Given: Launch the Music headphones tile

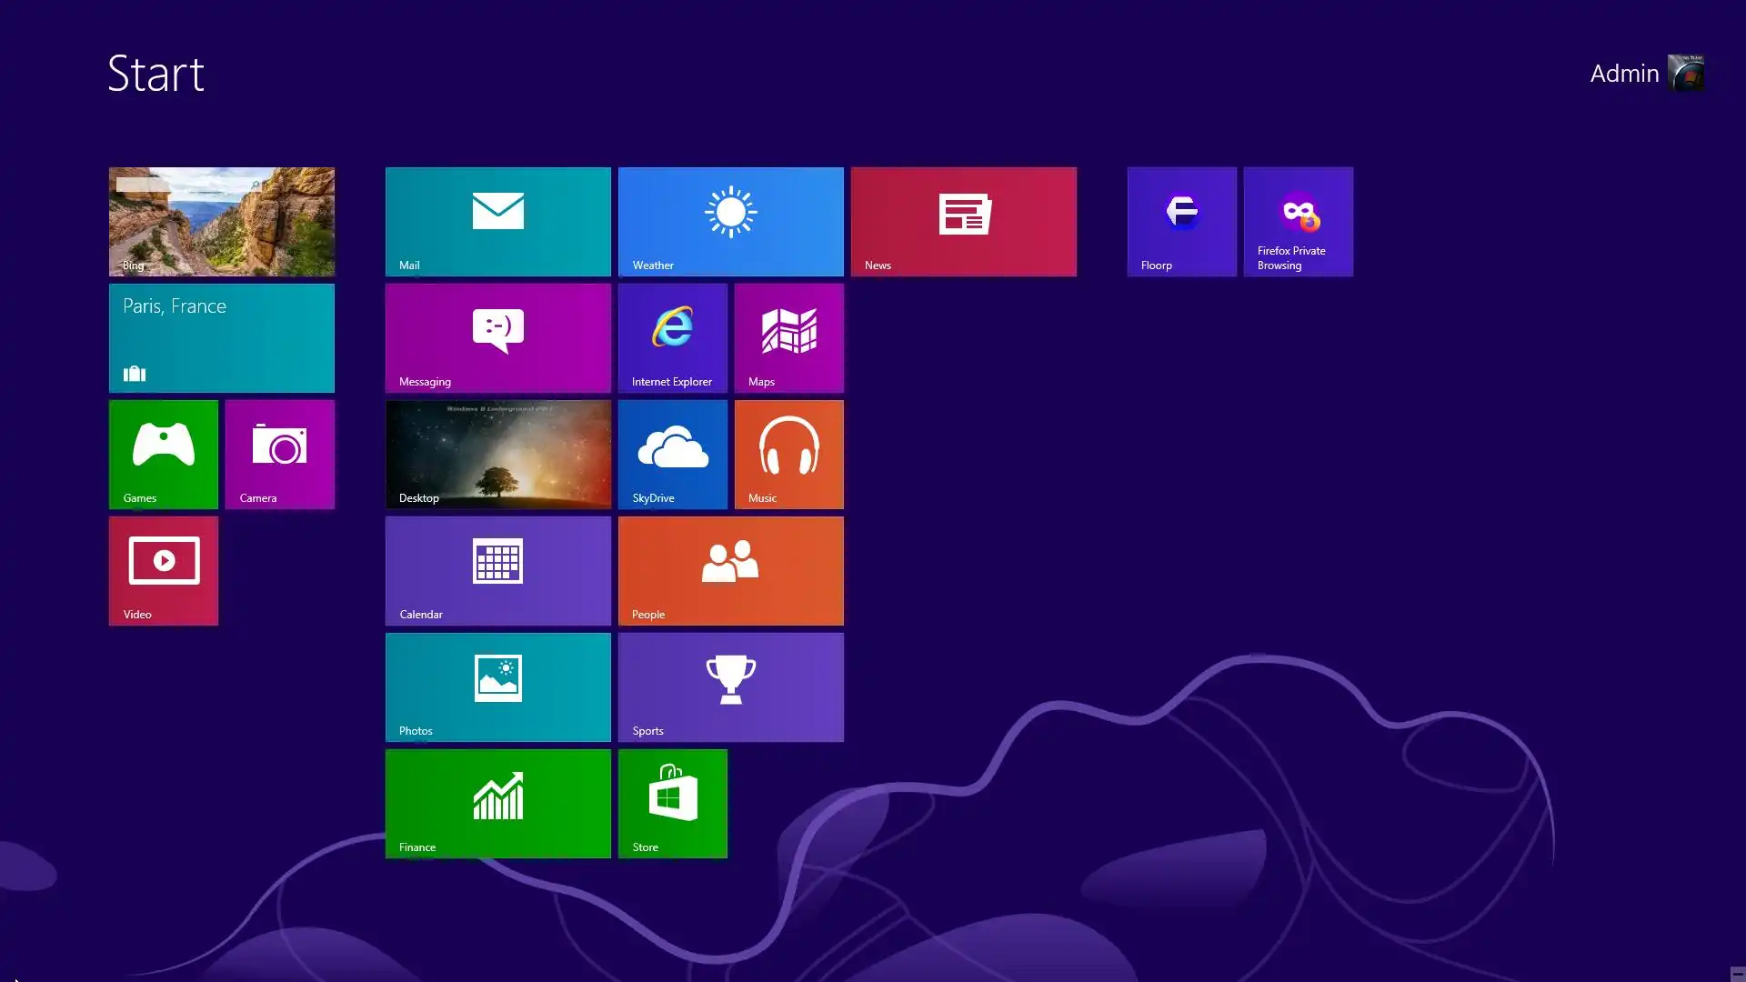Looking at the screenshot, I should point(788,454).
